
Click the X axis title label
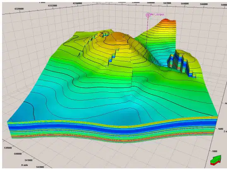coord(24,165)
